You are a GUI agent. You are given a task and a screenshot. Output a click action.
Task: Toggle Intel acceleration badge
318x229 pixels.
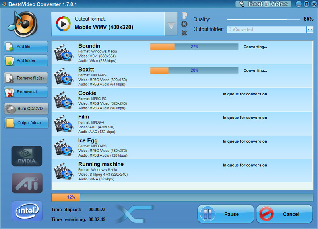coord(27,211)
